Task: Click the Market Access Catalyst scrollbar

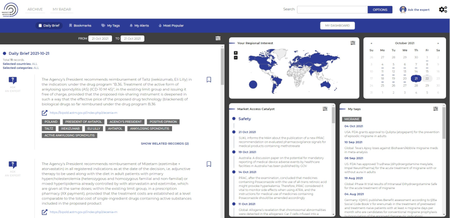Action: [333, 115]
